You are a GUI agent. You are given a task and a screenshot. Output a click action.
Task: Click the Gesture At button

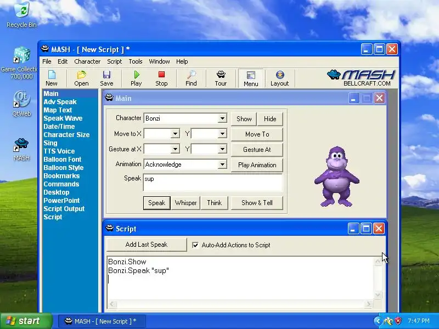257,150
